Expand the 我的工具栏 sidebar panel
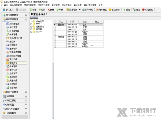 pos(26,101)
